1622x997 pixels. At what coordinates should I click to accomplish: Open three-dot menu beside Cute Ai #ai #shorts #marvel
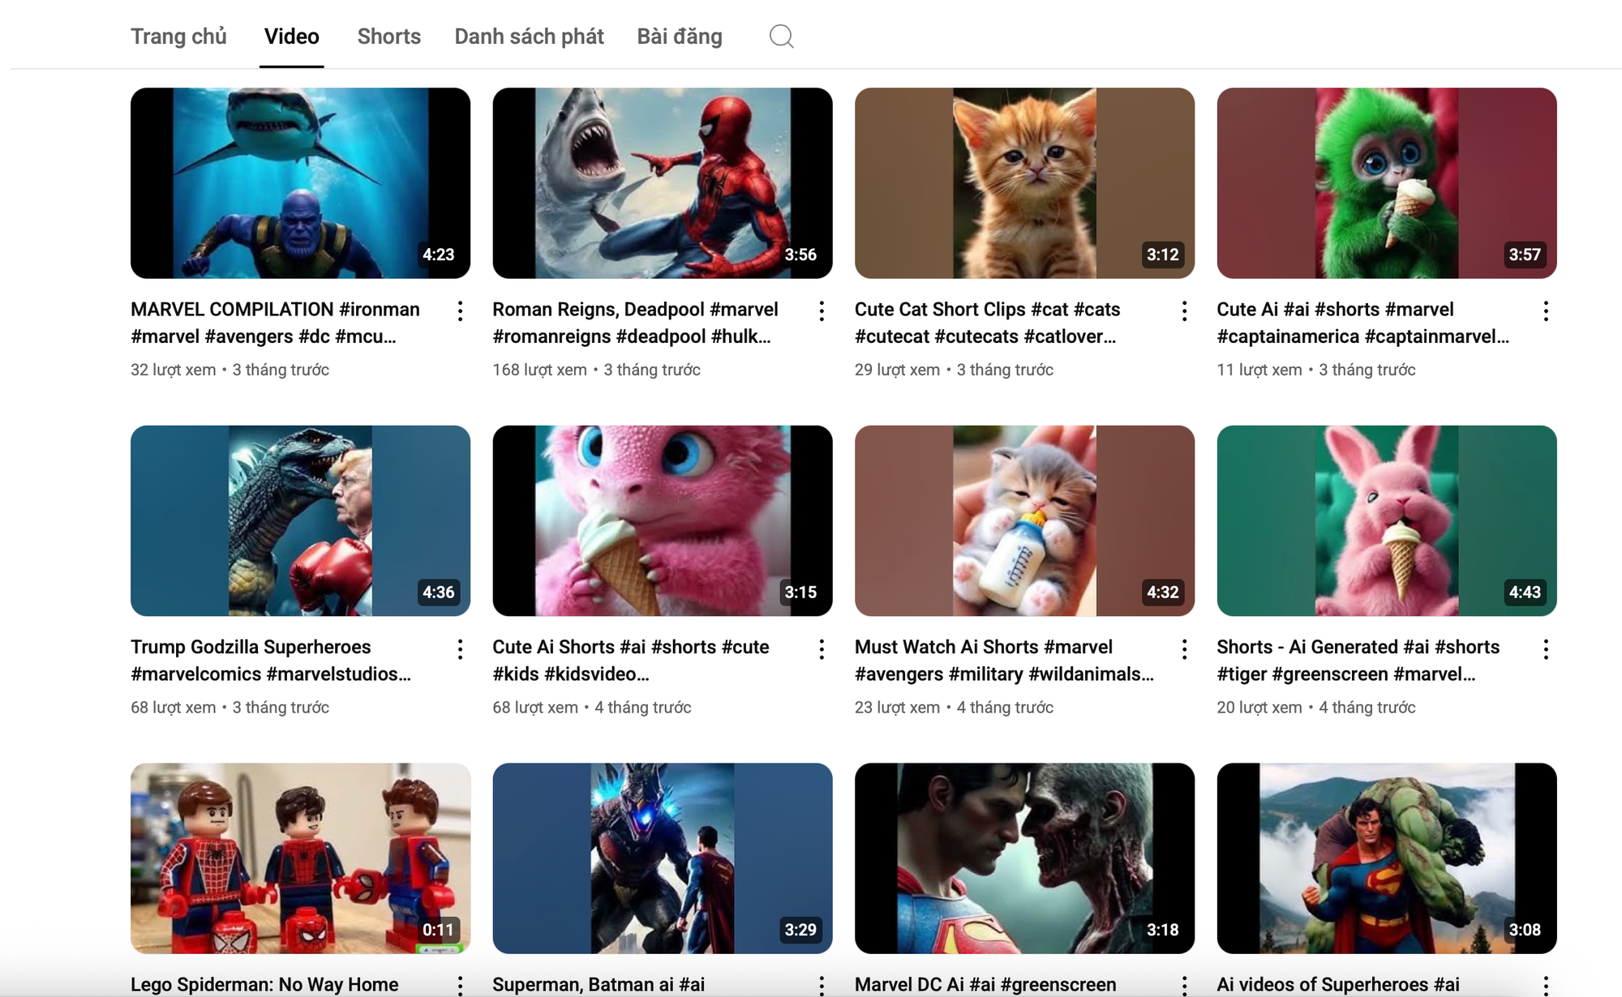pos(1546,311)
